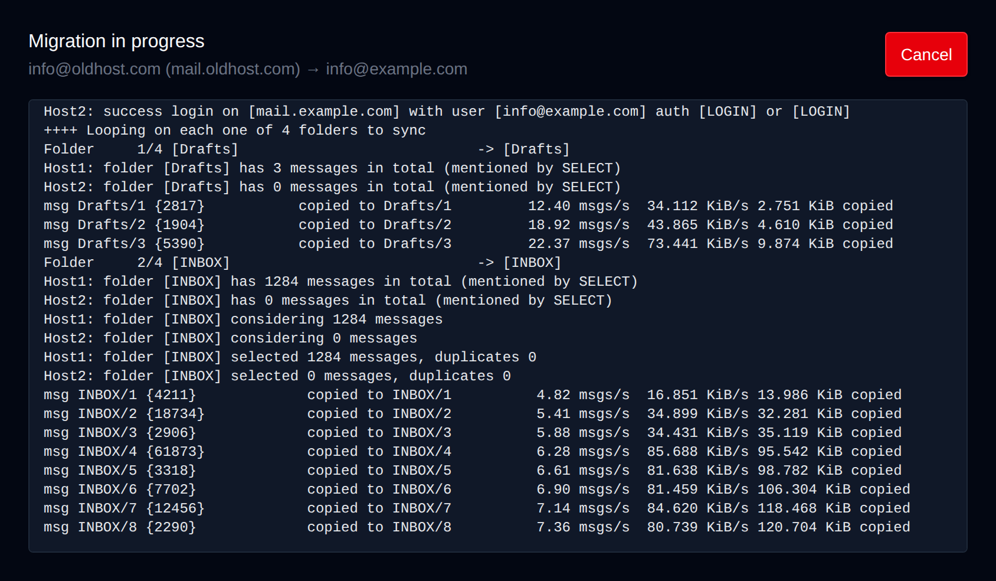996x581 pixels.
Task: Select the 'msg INBOX/7 {12456}' log row
Action: click(x=477, y=508)
